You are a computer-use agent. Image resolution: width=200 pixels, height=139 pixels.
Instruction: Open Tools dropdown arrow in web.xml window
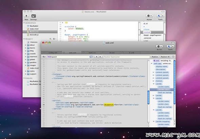tap(173, 46)
